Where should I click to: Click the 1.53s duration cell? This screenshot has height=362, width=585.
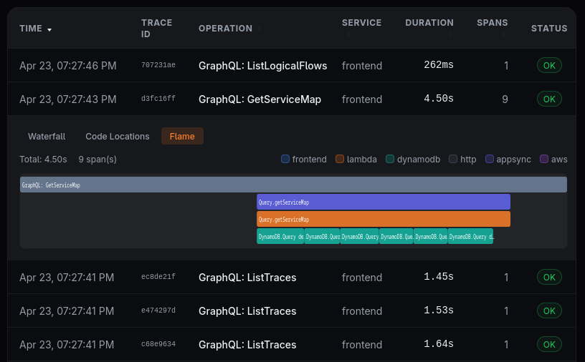tap(439, 310)
